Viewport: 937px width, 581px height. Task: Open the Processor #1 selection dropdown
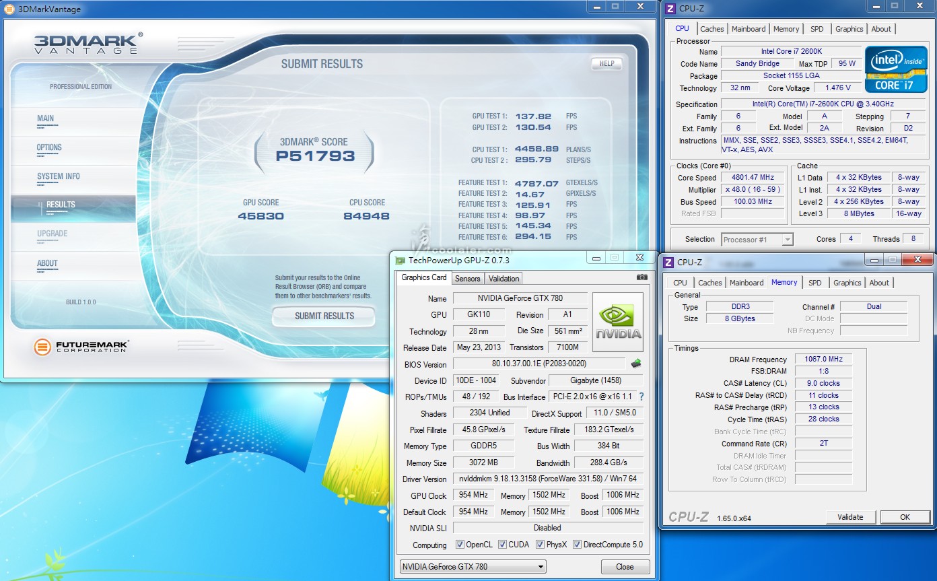(x=757, y=239)
